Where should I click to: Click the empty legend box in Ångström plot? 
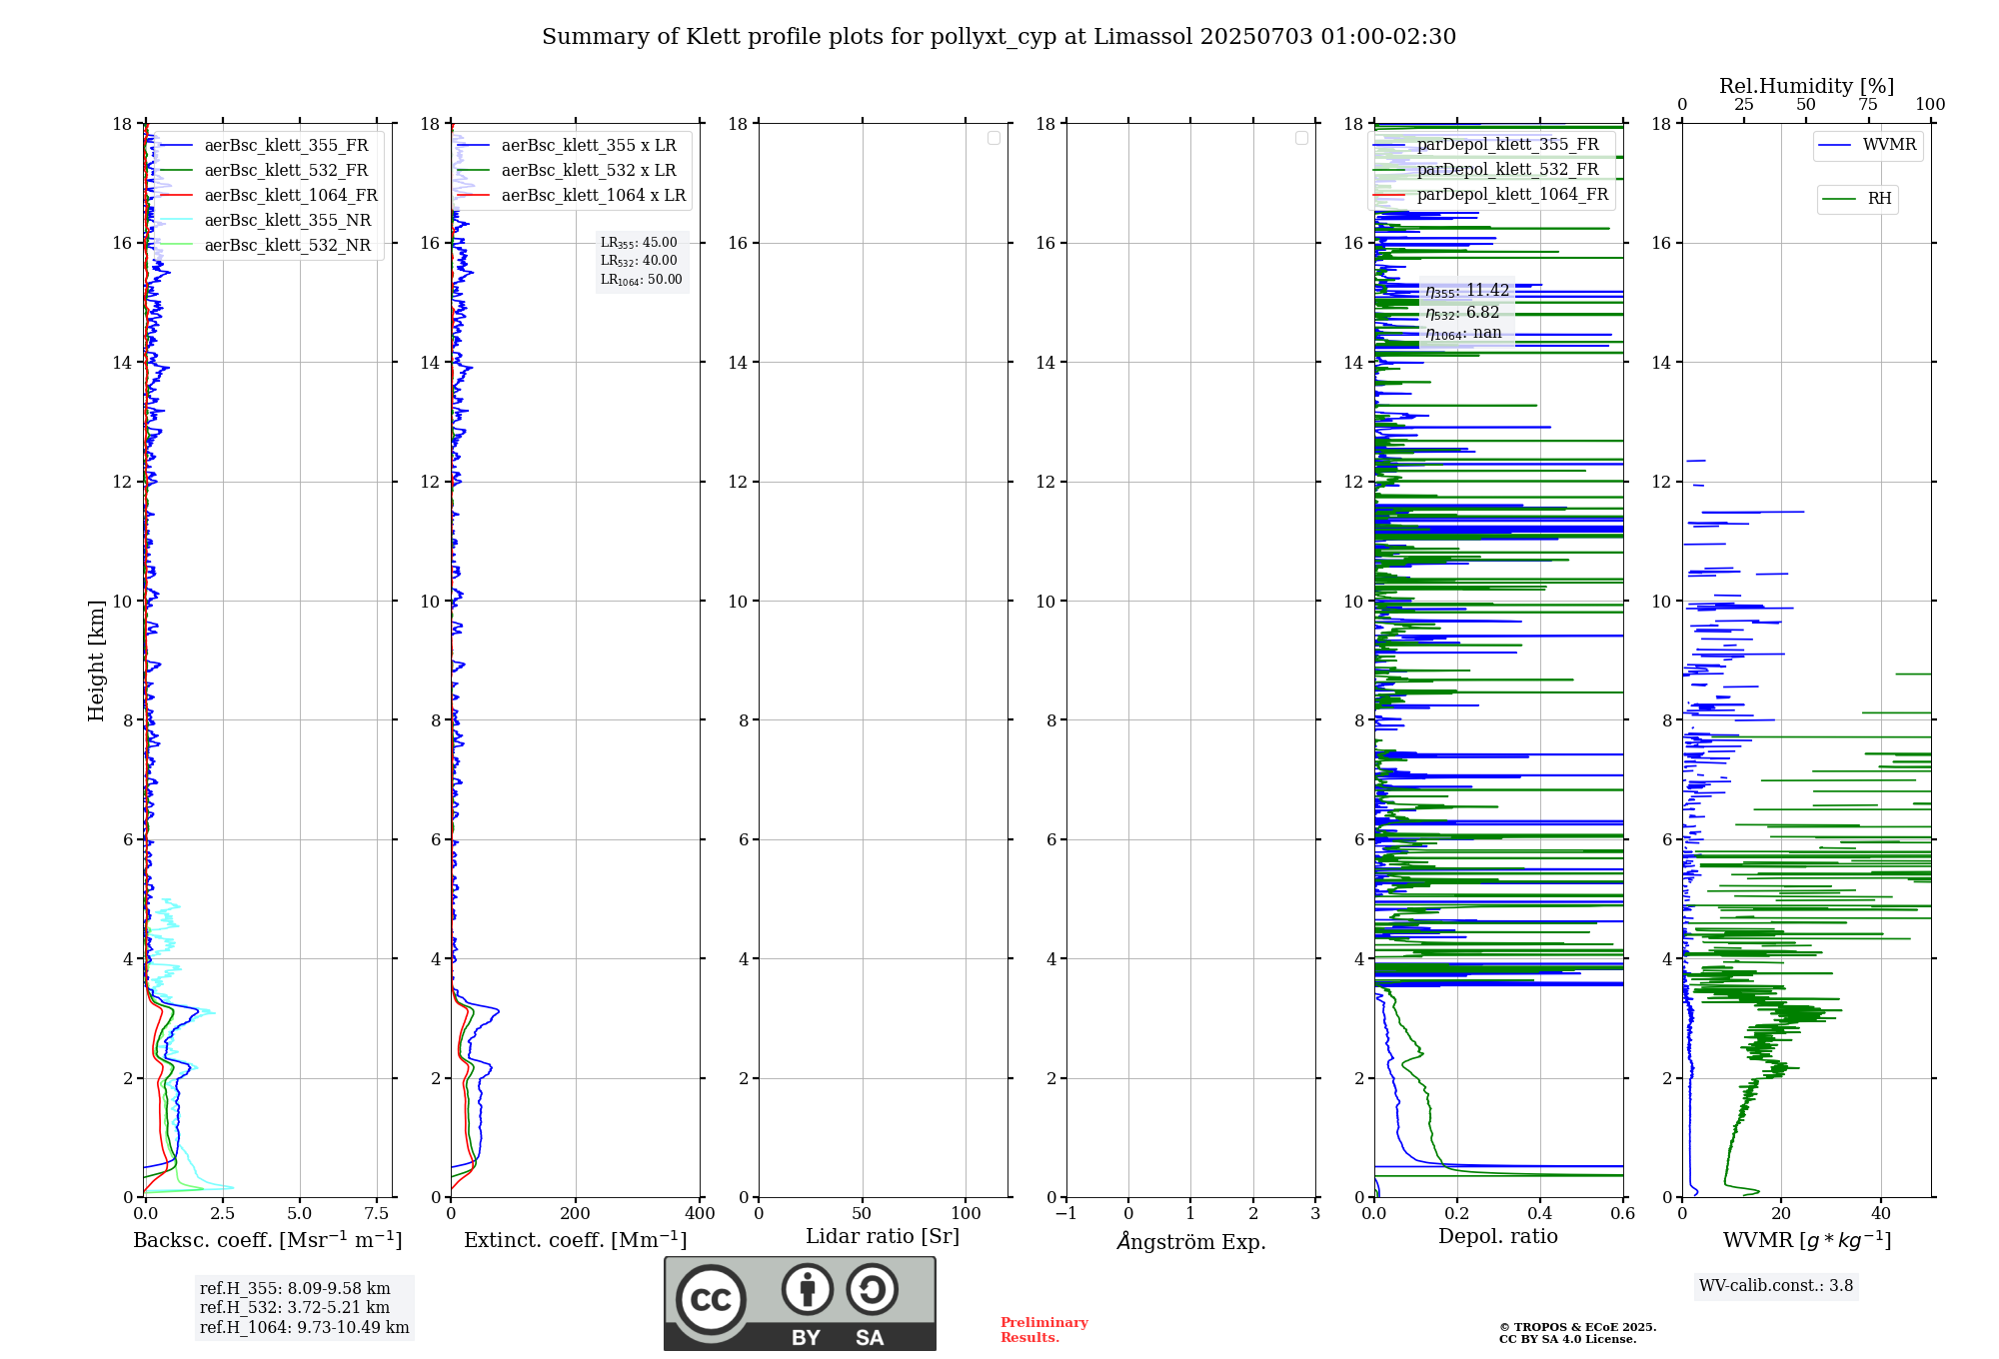(1301, 138)
